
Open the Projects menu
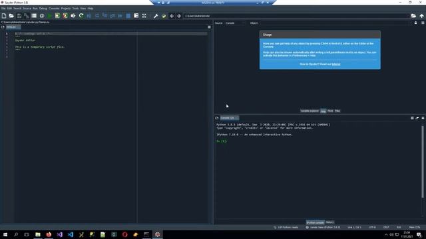tap(66, 9)
